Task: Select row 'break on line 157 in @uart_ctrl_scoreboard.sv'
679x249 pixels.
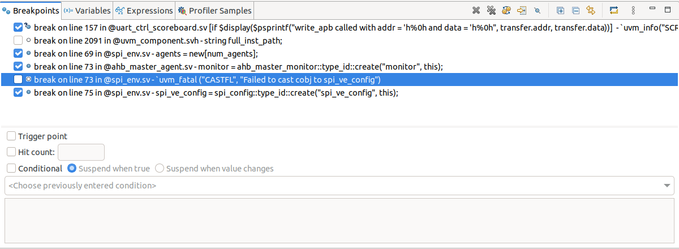Action: coord(339,27)
